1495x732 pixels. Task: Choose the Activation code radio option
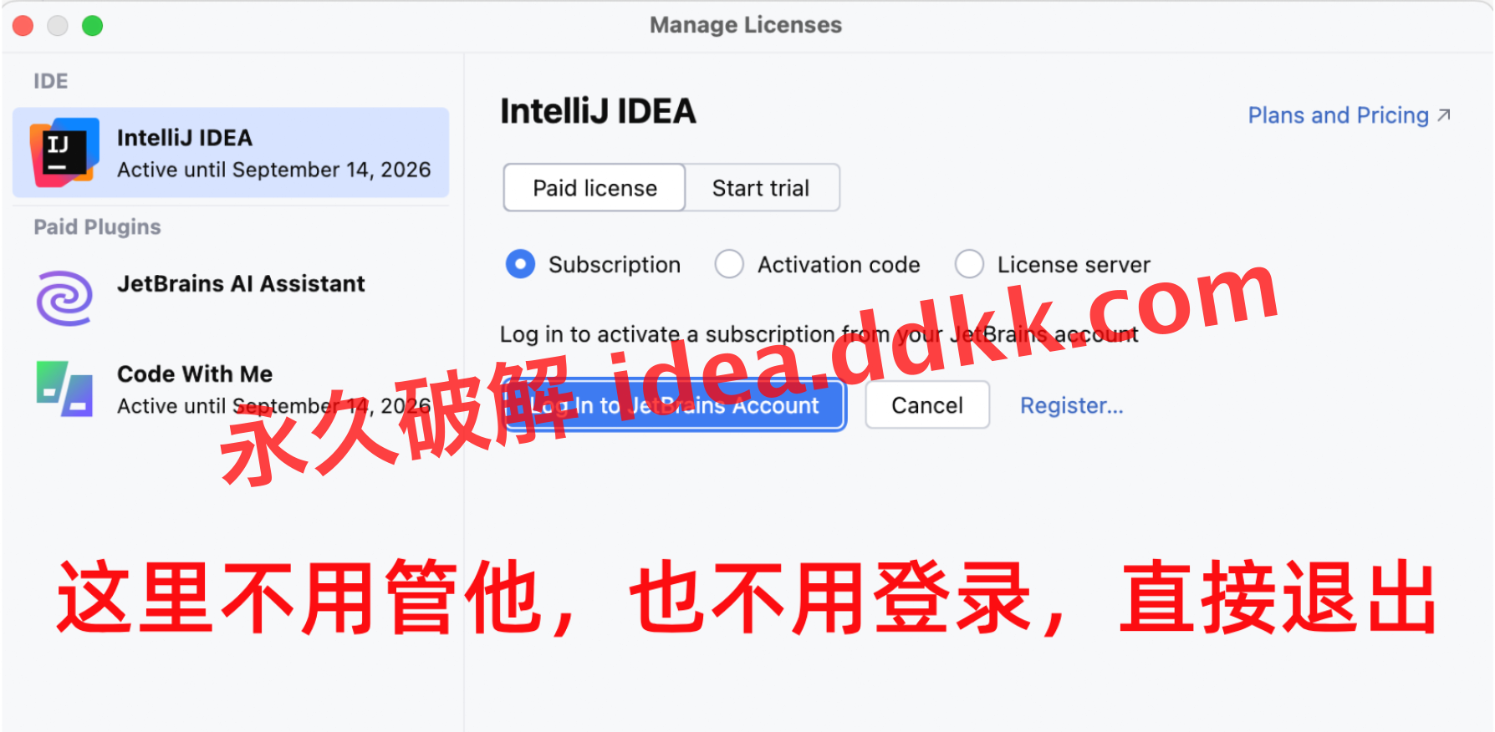pos(729,264)
